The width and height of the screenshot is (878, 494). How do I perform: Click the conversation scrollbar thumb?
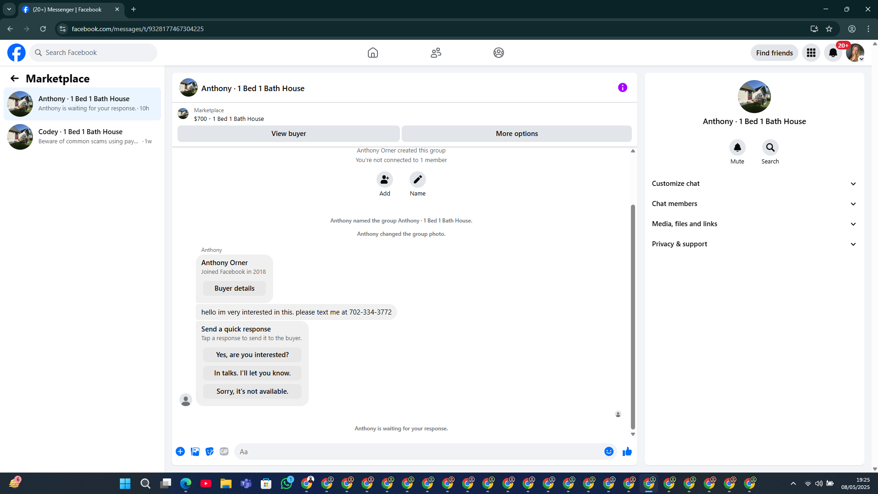633,317
